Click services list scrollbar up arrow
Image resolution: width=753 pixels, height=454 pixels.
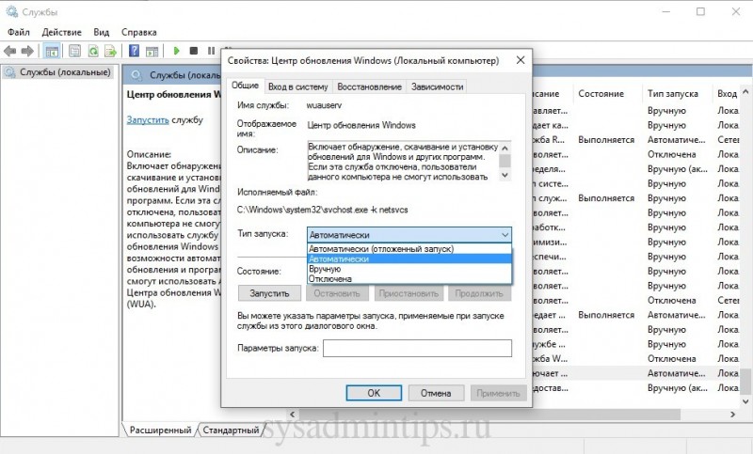[x=745, y=91]
